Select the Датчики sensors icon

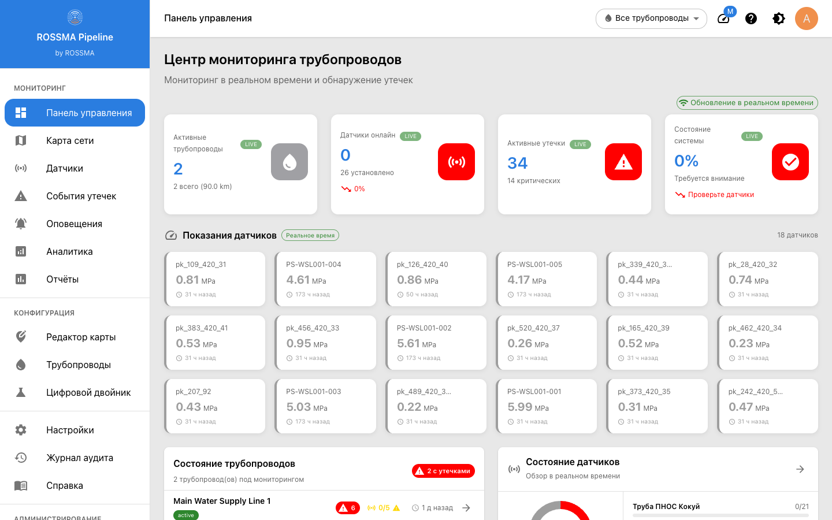pos(21,168)
